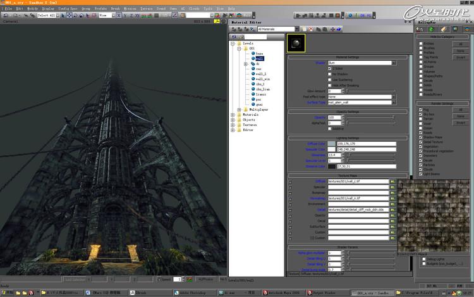Click the Diffuse Color swatch

[332, 144]
